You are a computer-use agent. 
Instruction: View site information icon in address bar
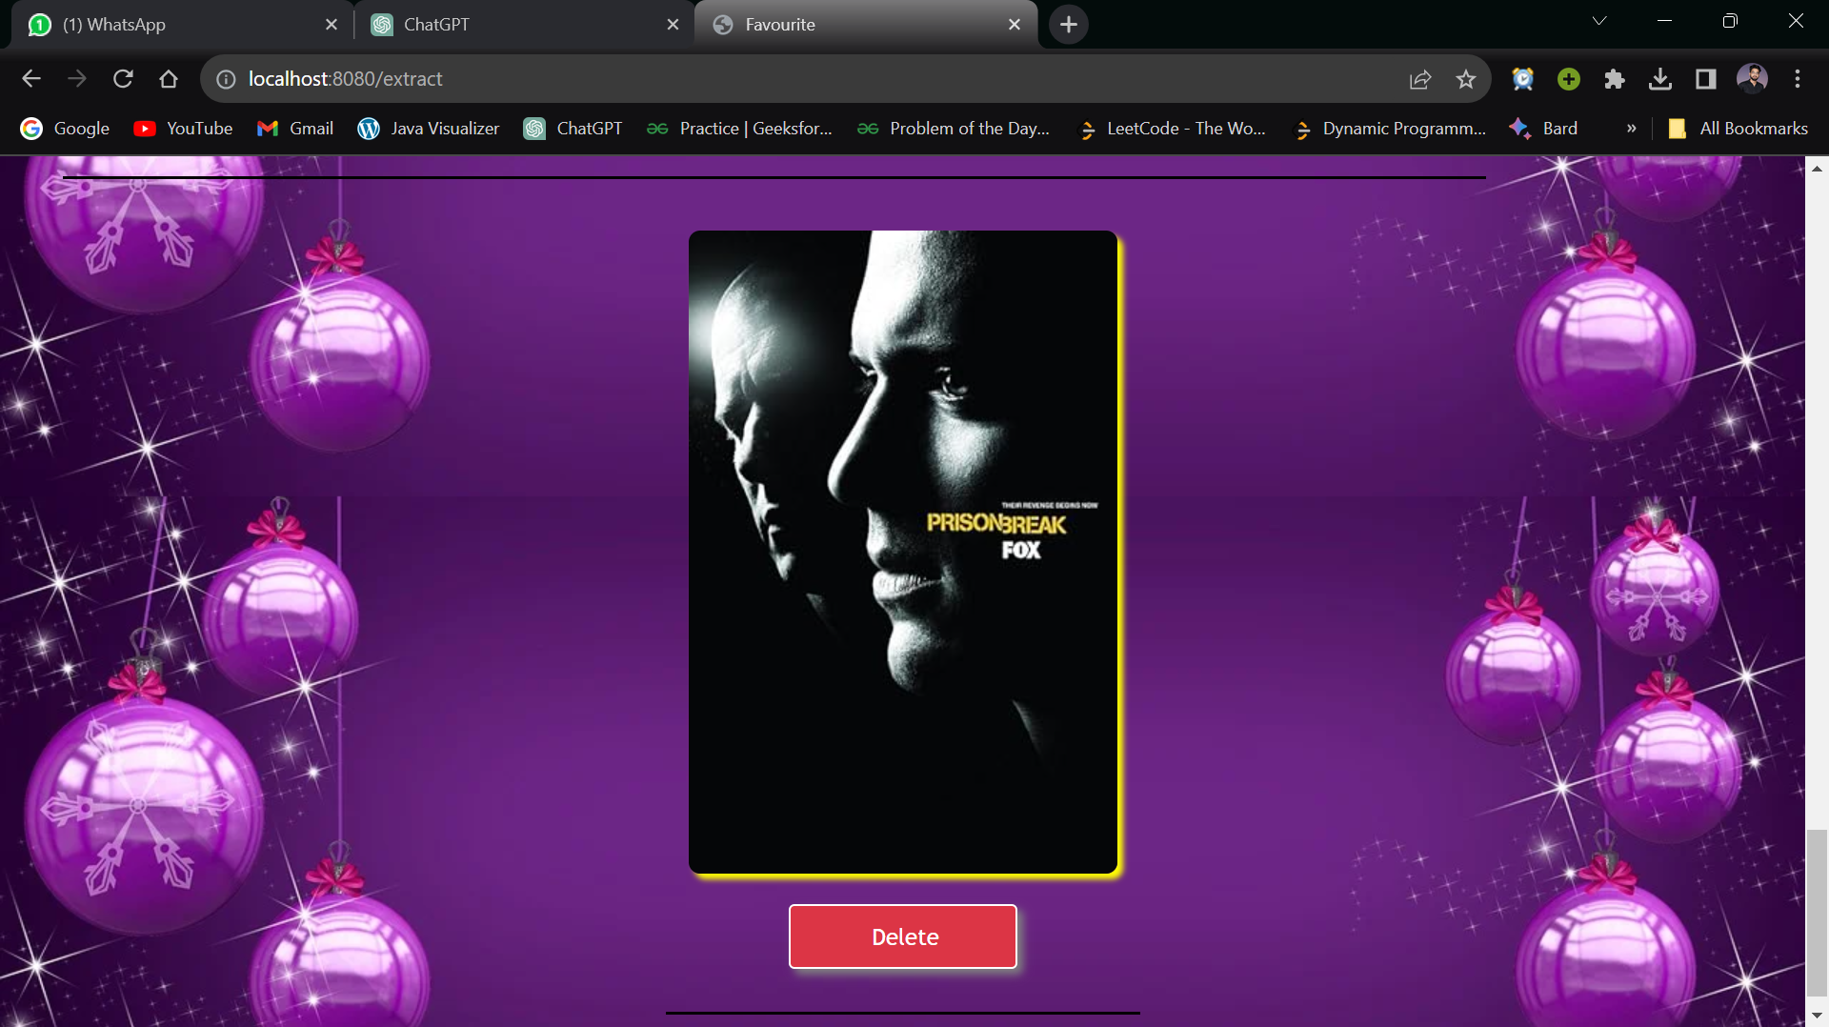tap(226, 79)
